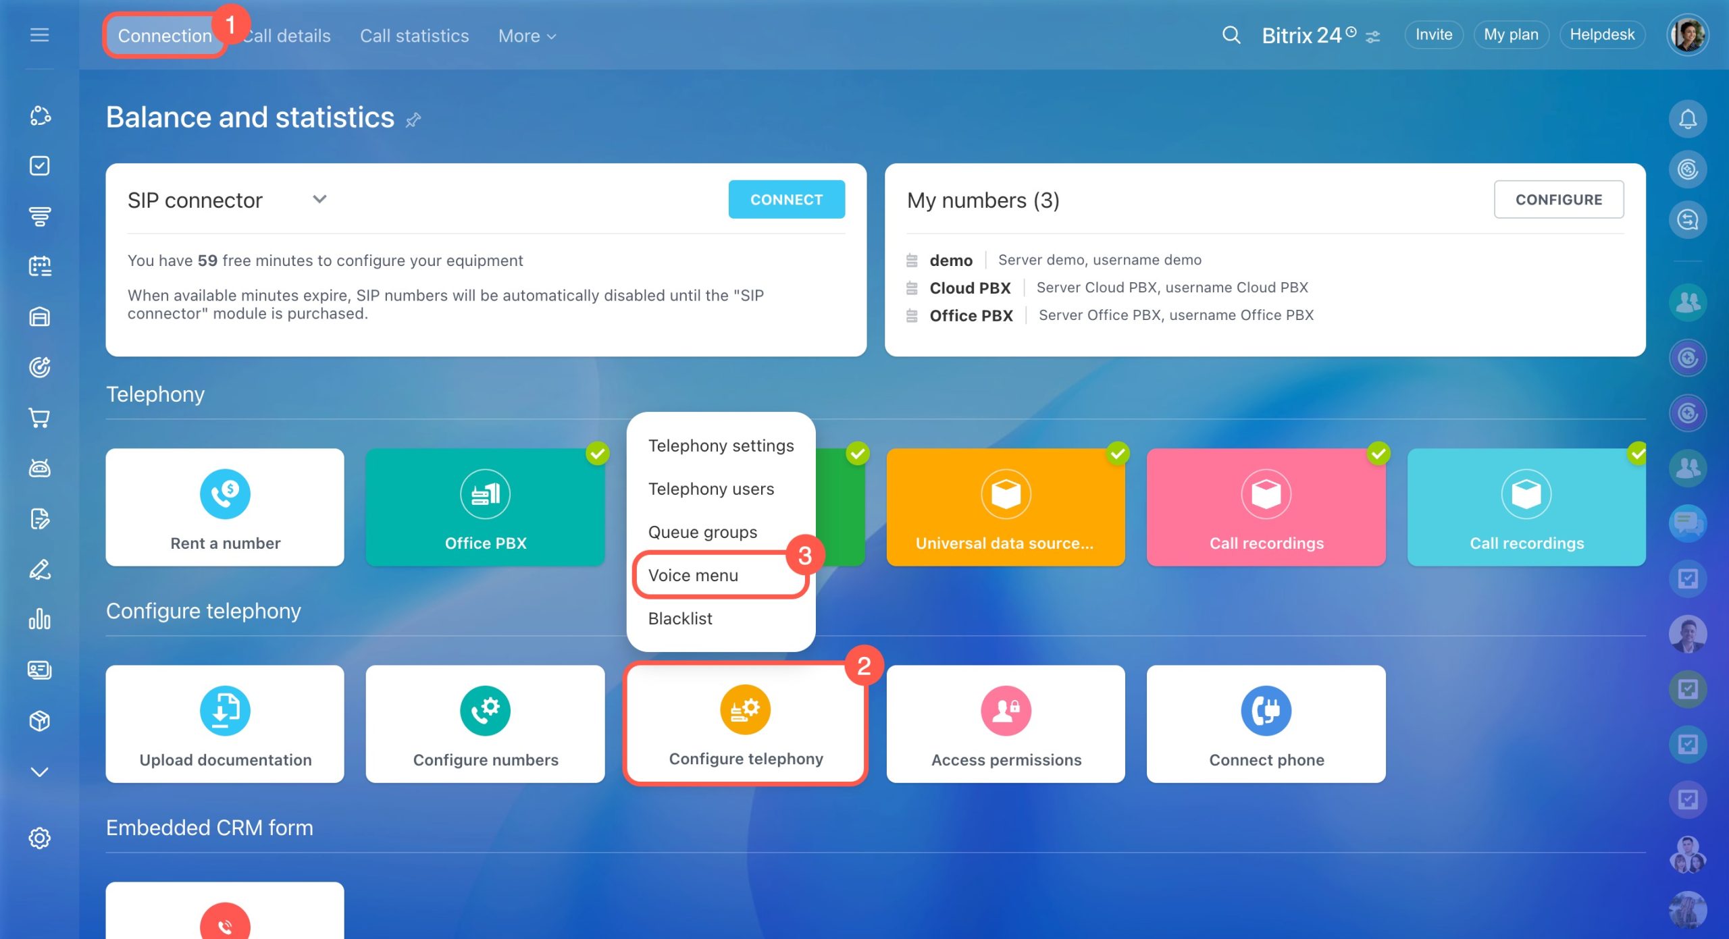This screenshot has width=1729, height=939.
Task: Click the profile avatar in top right corner
Action: coord(1688,34)
